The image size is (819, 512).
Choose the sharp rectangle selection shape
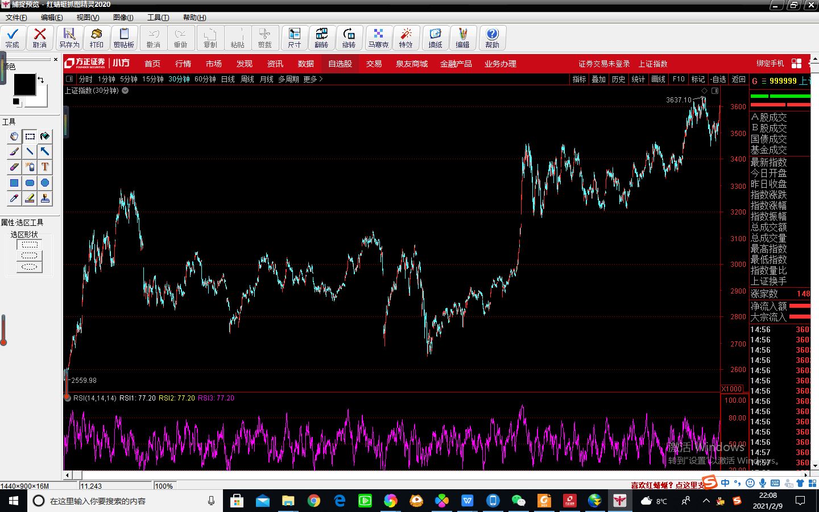click(30, 245)
